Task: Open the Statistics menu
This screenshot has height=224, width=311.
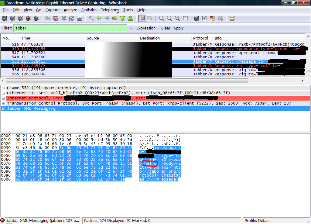Action: click(89, 10)
